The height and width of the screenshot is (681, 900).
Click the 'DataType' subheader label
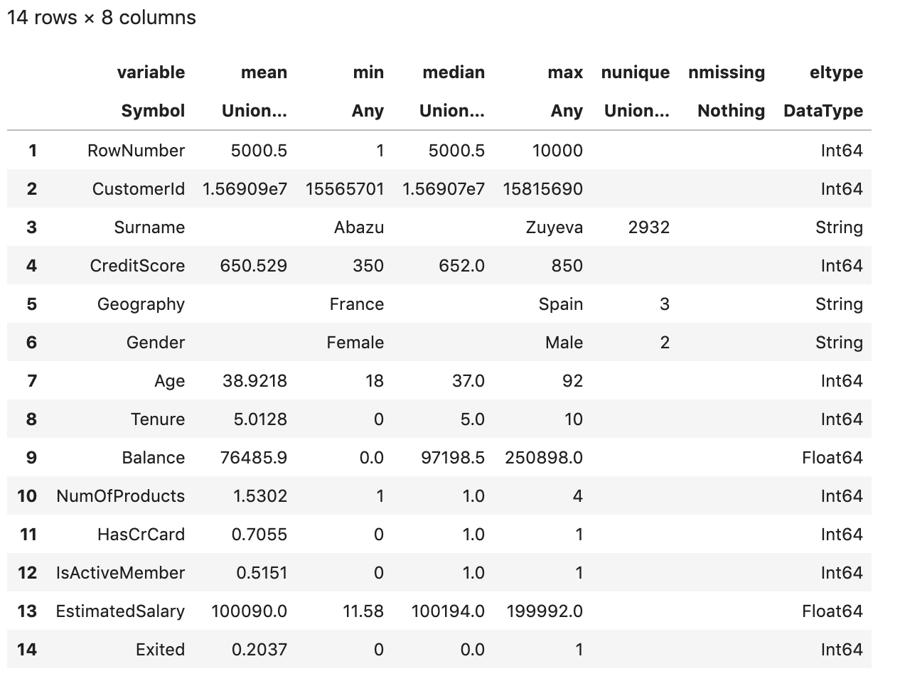pyautogui.click(x=823, y=111)
